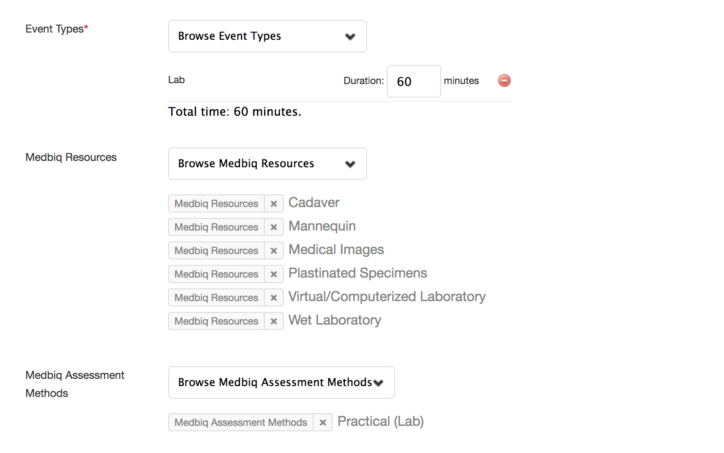
Task: Click the Practical (Lab) method text
Action: click(381, 421)
